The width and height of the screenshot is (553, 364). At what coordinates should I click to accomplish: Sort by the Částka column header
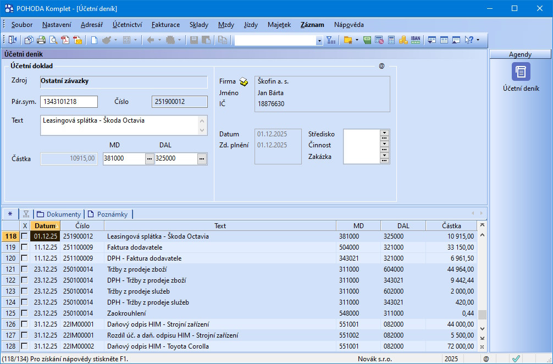[x=451, y=225]
